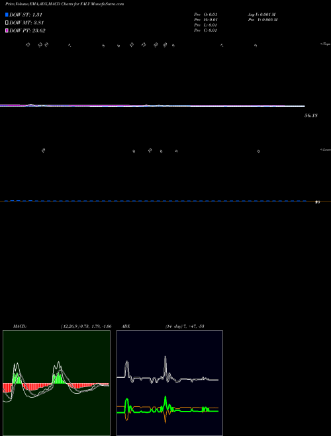Click the ADX (14 day) values text

coord(185,326)
